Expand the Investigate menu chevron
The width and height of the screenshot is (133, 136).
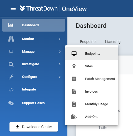click(60, 64)
